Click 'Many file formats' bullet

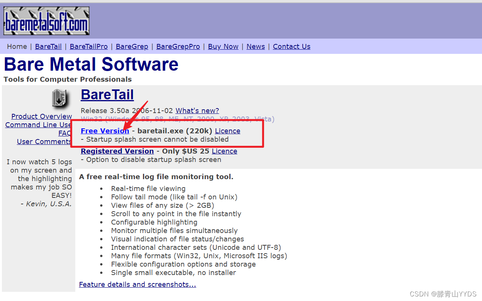click(x=199, y=256)
